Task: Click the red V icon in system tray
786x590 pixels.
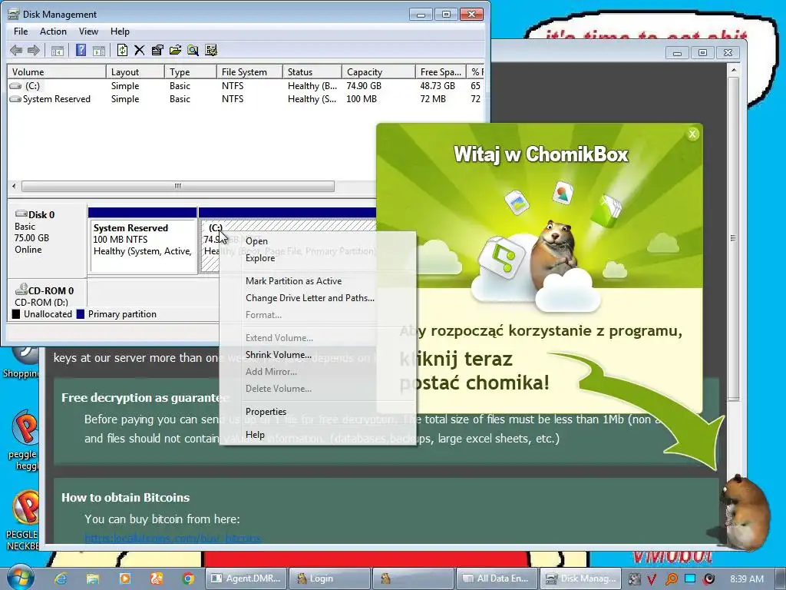Action: click(x=652, y=579)
